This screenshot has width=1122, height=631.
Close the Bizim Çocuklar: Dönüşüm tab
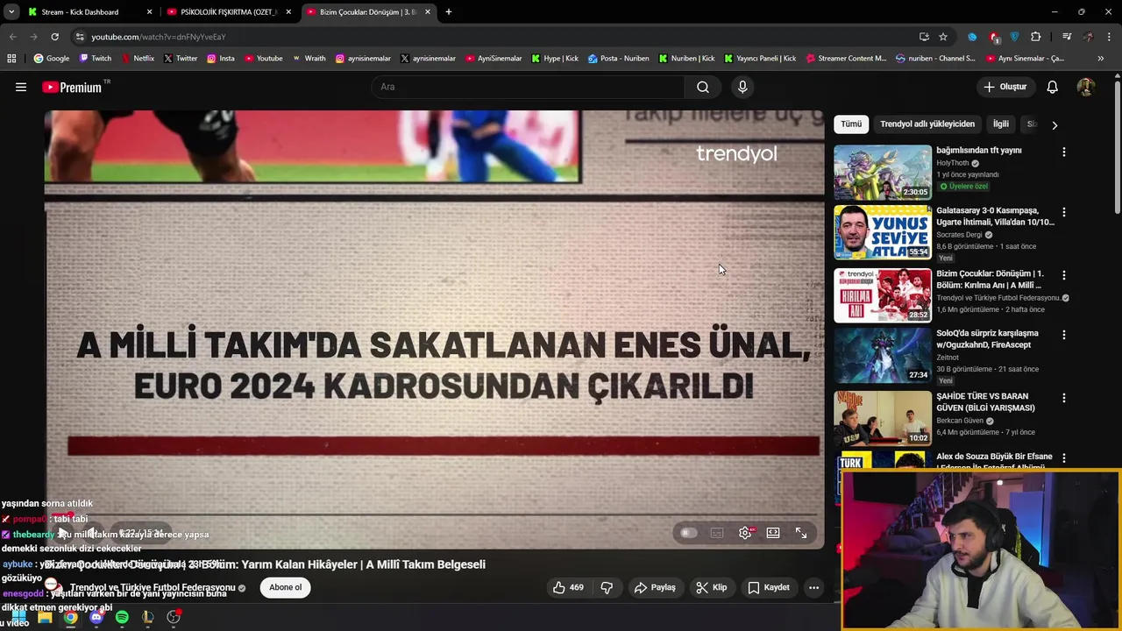428,12
